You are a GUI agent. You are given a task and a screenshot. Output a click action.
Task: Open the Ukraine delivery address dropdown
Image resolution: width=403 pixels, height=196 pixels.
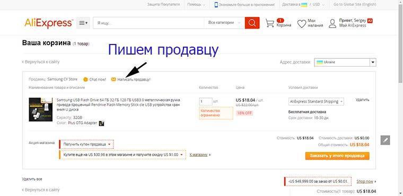[345, 63]
